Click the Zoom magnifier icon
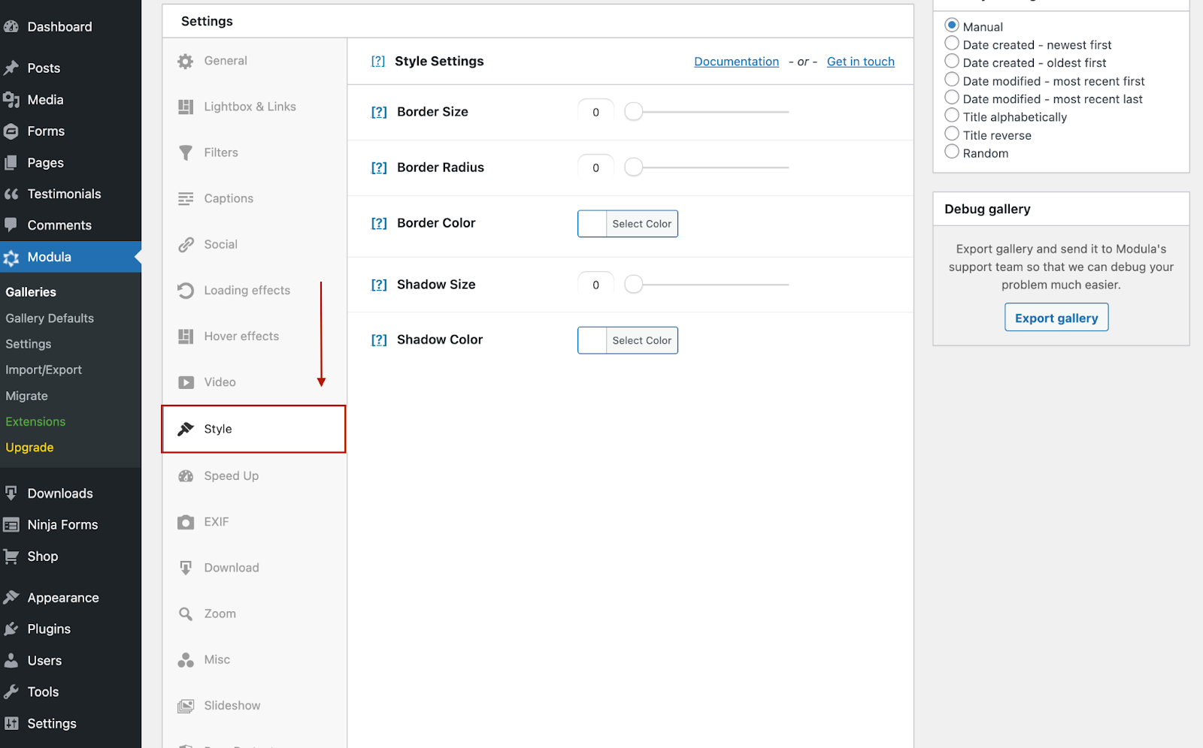The image size is (1203, 748). tap(186, 614)
